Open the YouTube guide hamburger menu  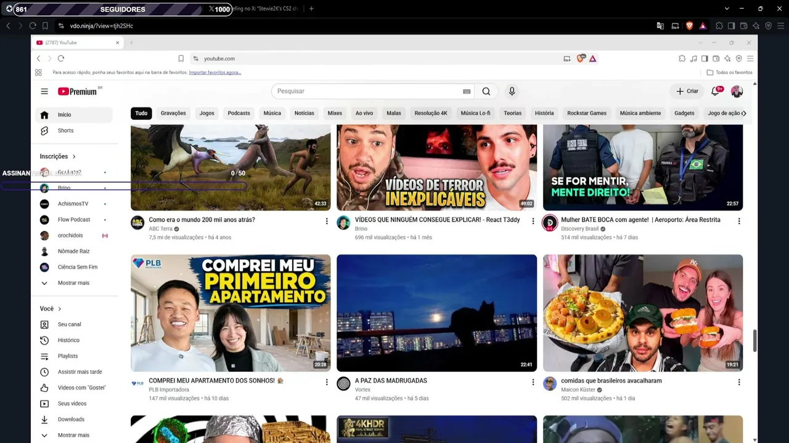tap(44, 92)
